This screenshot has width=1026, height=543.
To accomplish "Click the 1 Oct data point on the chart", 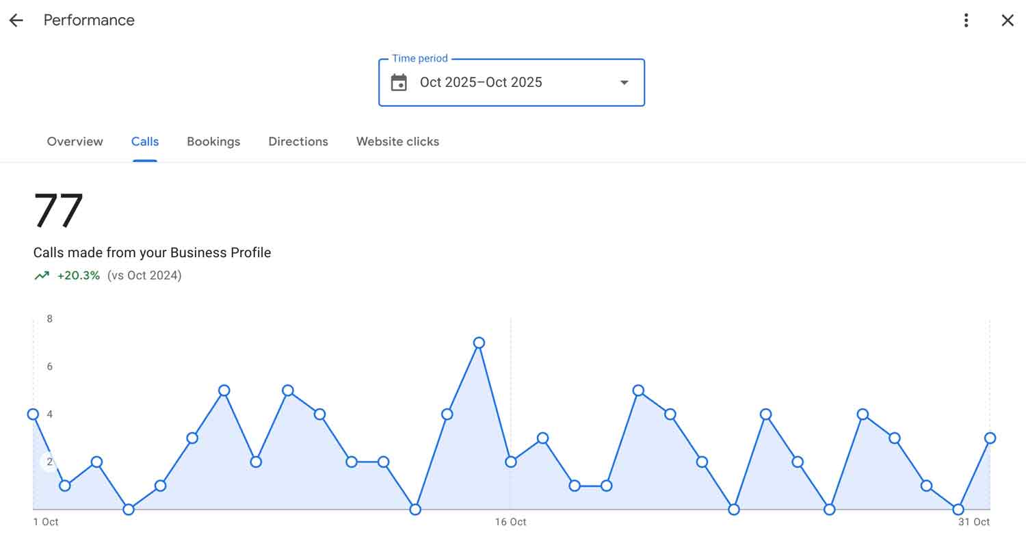I will (33, 414).
